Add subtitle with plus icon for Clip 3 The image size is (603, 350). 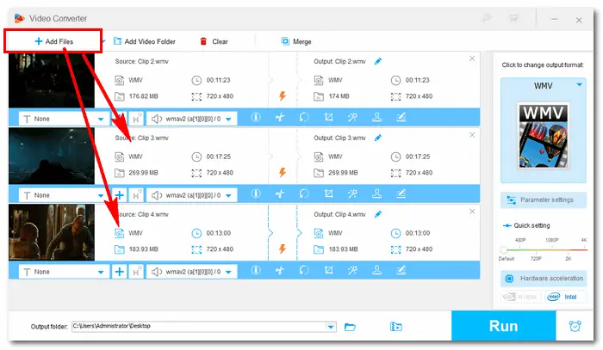pos(119,195)
